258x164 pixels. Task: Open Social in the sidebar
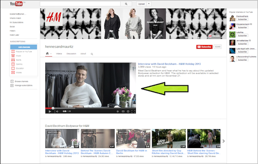[12, 27]
